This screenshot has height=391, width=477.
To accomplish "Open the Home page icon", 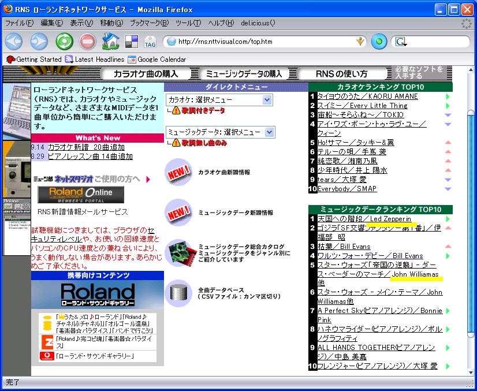I will pyautogui.click(x=110, y=41).
